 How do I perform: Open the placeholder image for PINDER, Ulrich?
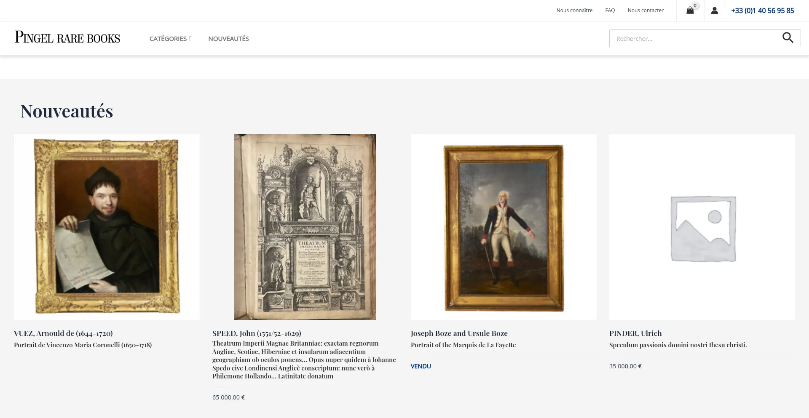[702, 227]
